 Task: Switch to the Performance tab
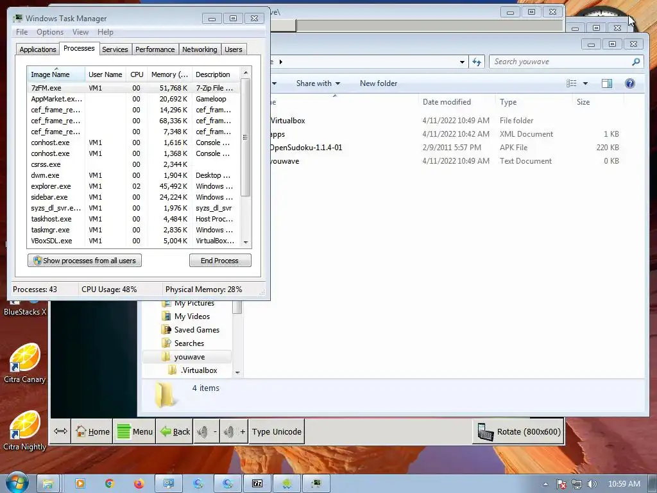coord(155,49)
